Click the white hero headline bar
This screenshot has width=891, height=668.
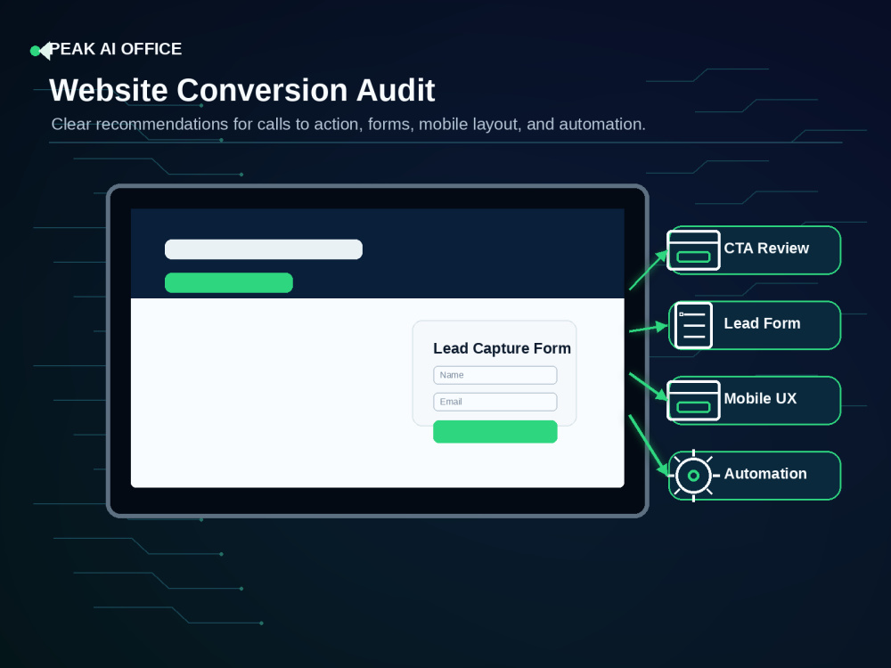pos(264,249)
